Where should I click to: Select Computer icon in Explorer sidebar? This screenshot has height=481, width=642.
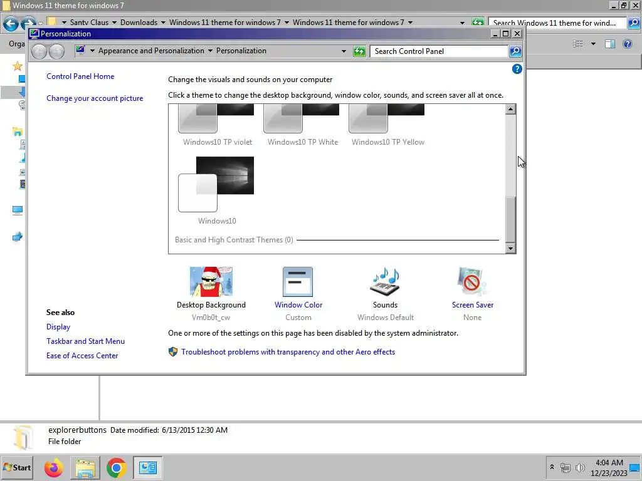coord(17,210)
